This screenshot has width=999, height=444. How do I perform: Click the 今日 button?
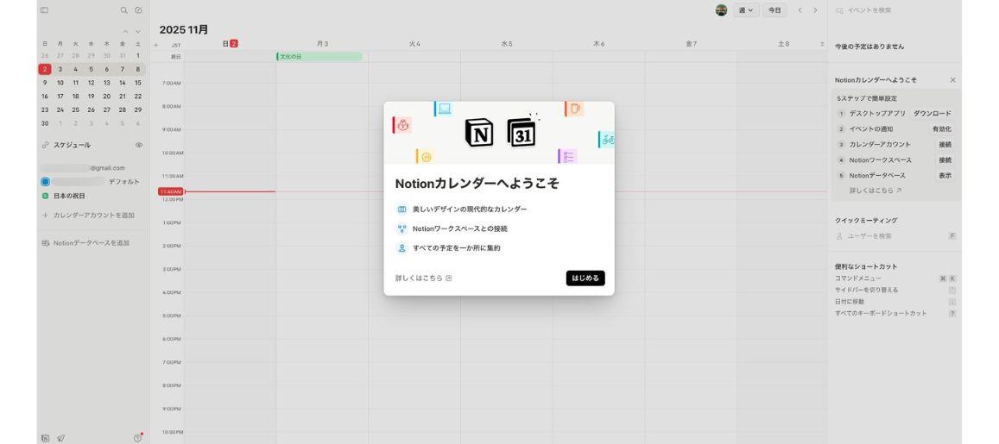pyautogui.click(x=775, y=10)
